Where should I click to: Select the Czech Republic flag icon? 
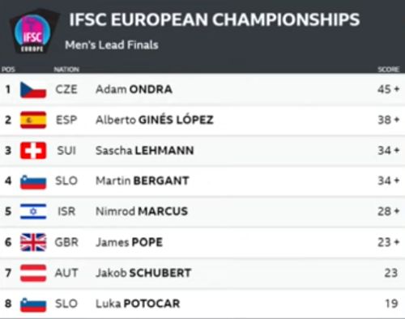33,90
